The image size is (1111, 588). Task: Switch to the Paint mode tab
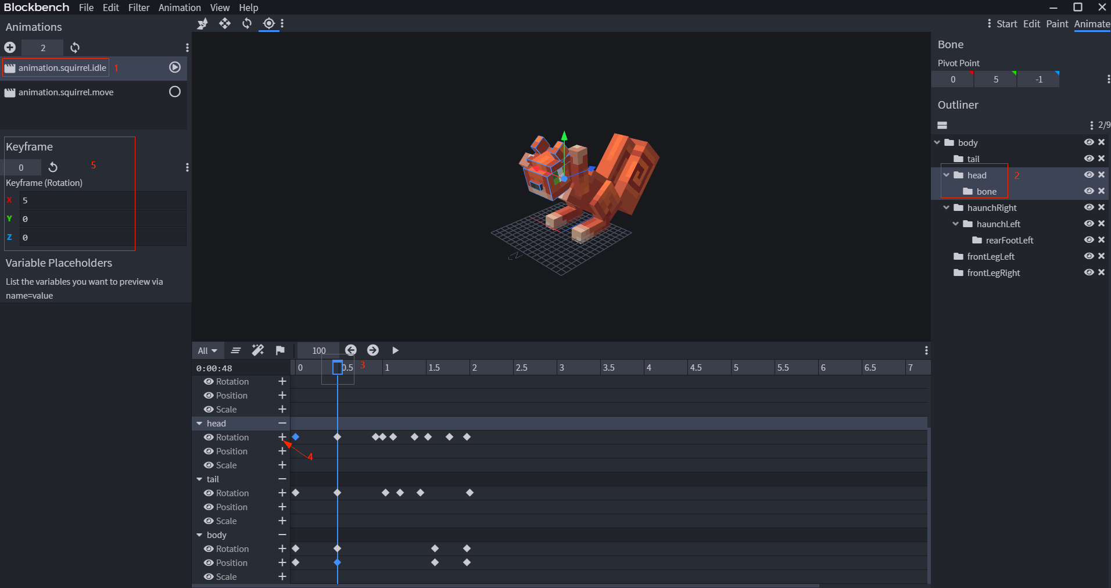[1057, 24]
